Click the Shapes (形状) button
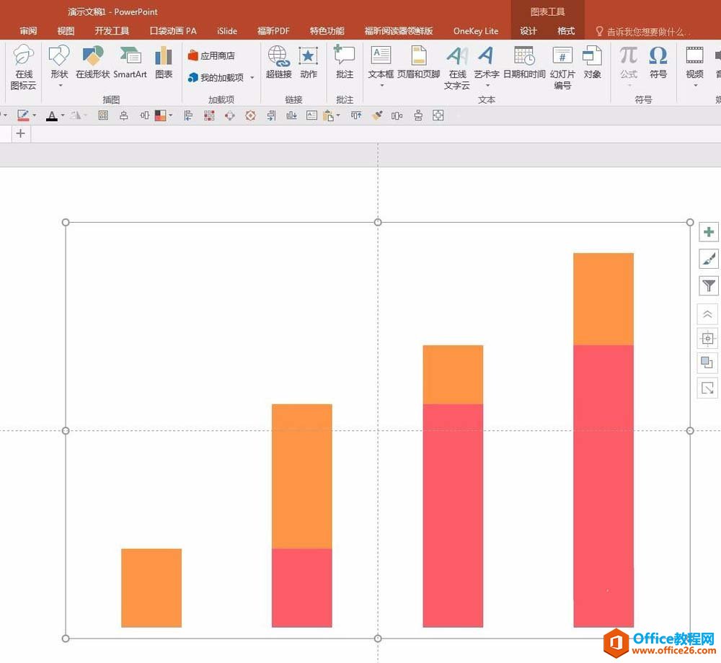This screenshot has height=663, width=721. [x=59, y=66]
